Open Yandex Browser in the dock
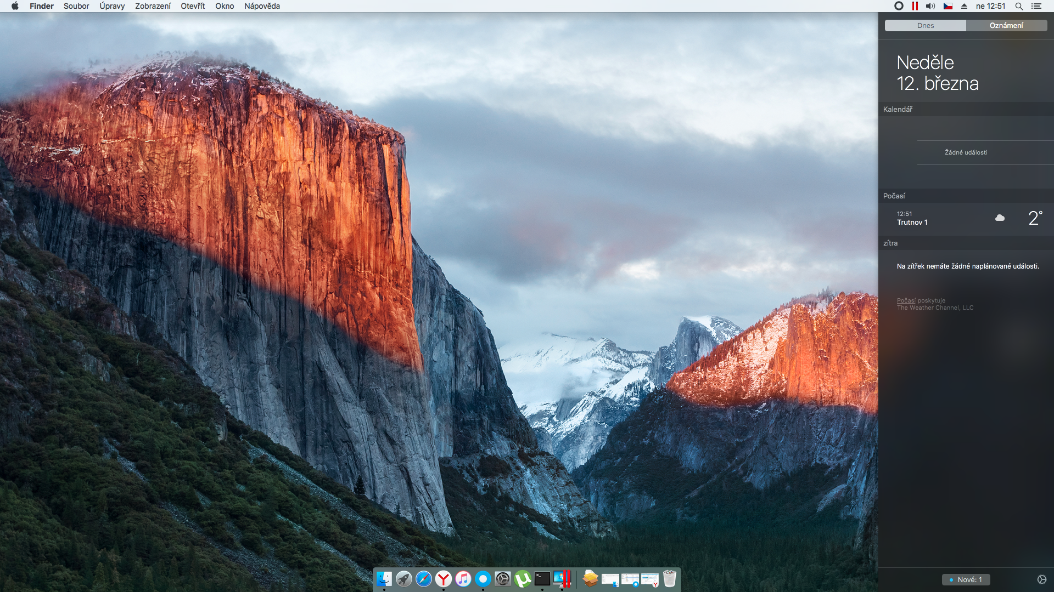1054x592 pixels. tap(444, 579)
